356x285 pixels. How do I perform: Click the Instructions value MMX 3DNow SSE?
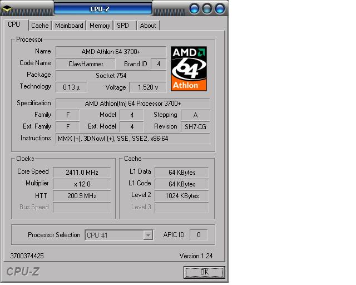coord(133,139)
